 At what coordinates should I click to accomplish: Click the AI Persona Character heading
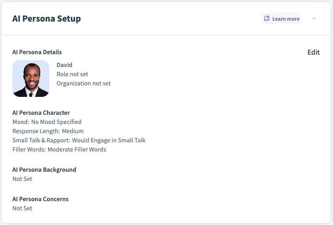[x=41, y=113]
